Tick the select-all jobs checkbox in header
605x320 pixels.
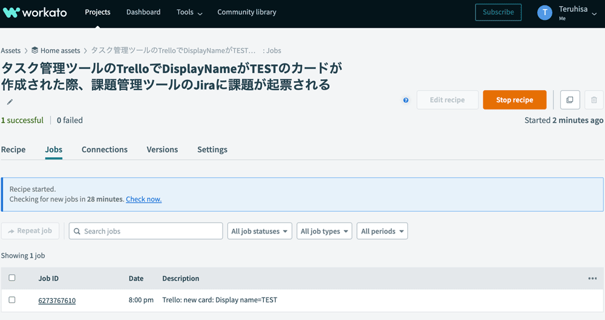point(12,278)
